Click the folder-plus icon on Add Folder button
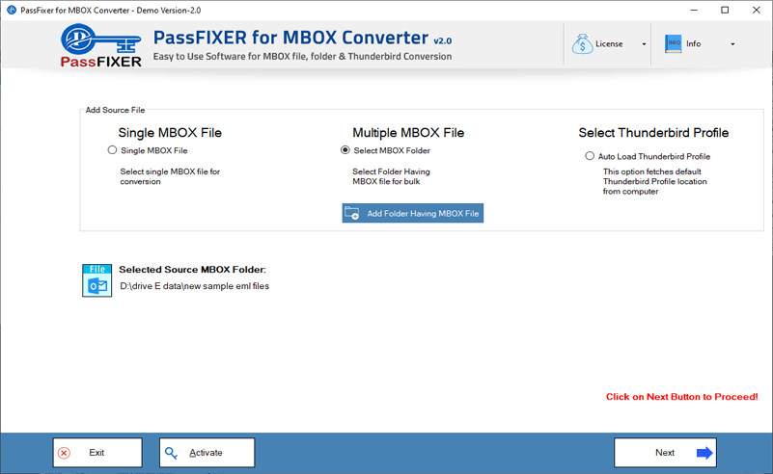Viewport: 773px width, 474px height. (x=352, y=213)
